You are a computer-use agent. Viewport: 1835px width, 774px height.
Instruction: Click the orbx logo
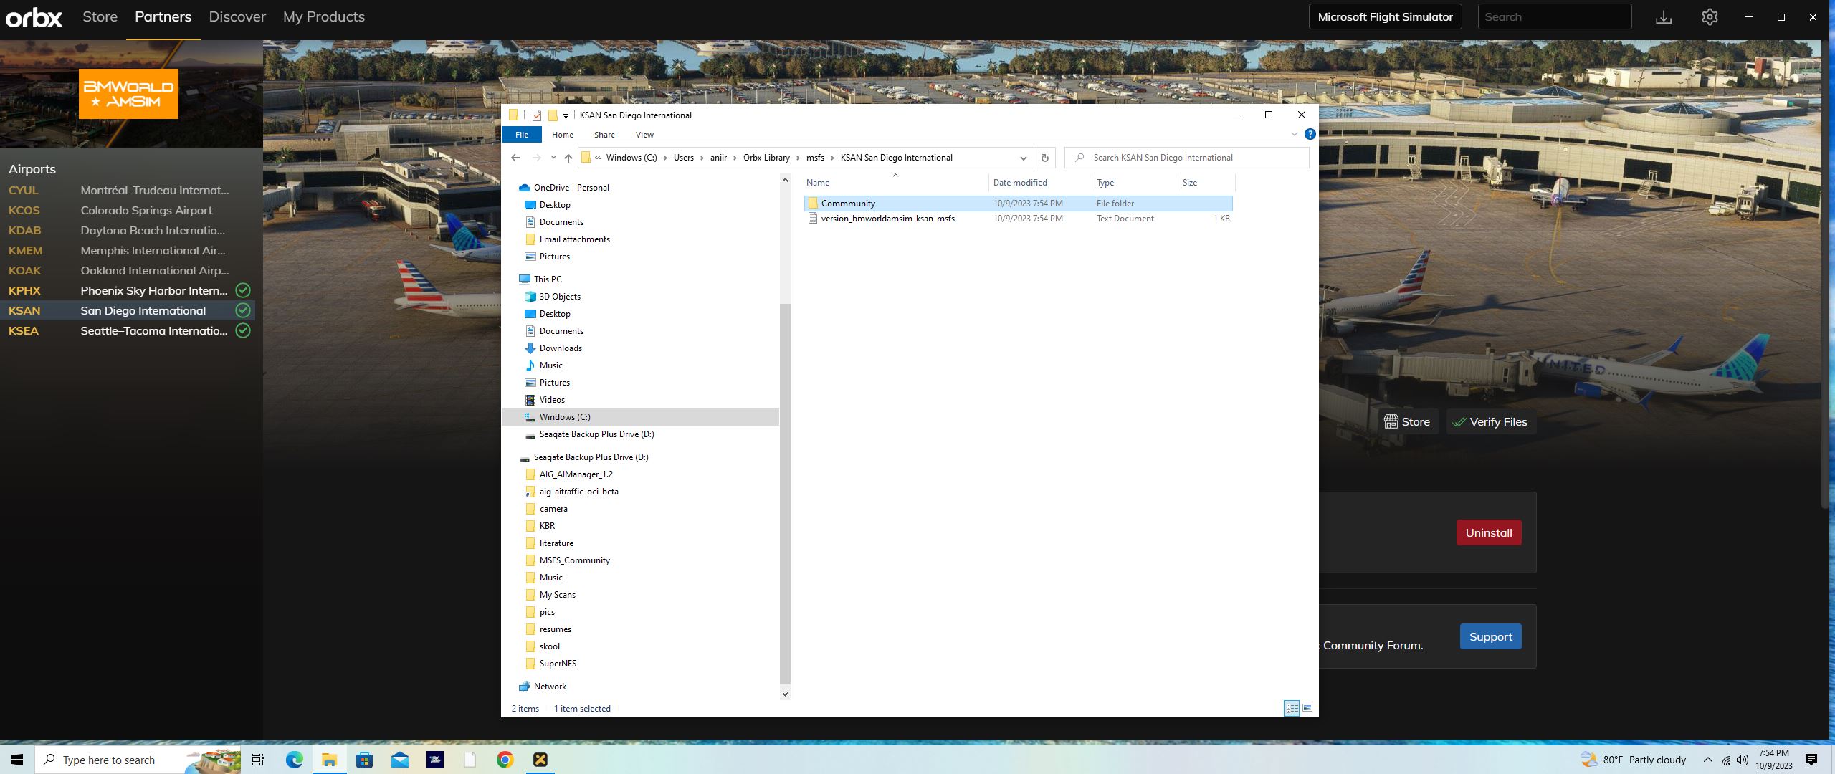tap(34, 17)
